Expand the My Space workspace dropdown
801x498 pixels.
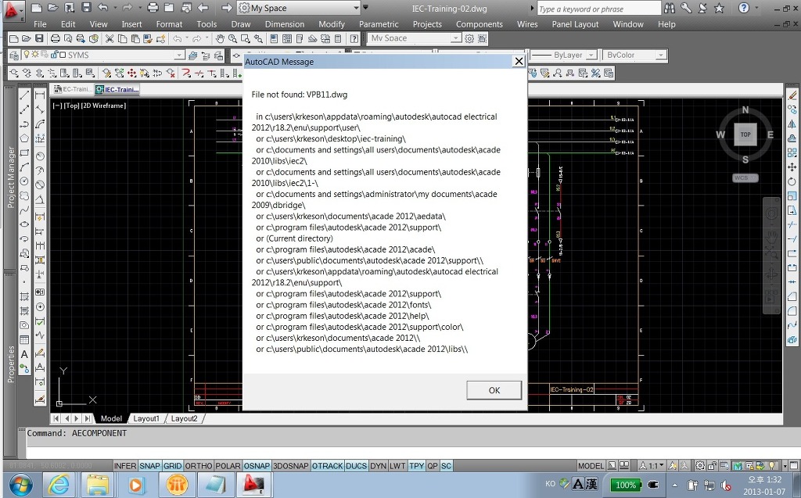click(355, 8)
